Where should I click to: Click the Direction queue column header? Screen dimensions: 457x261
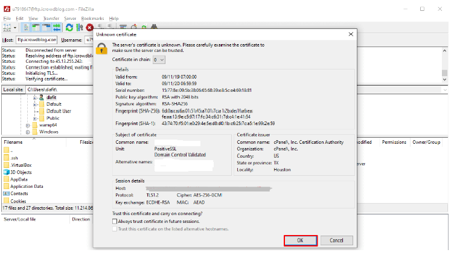pos(81,219)
